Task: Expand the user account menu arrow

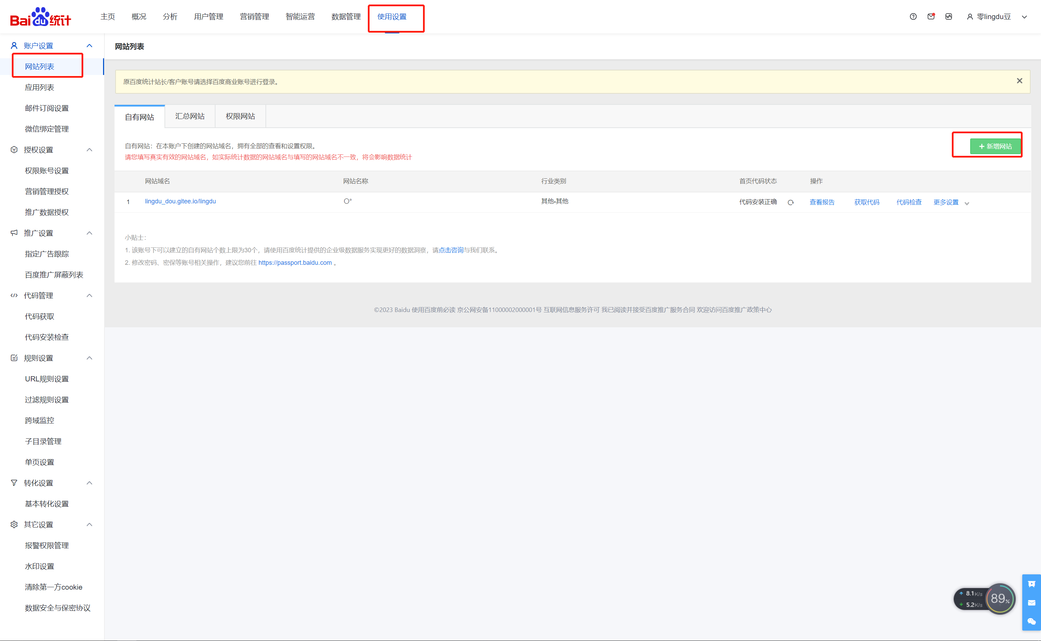Action: [1024, 17]
